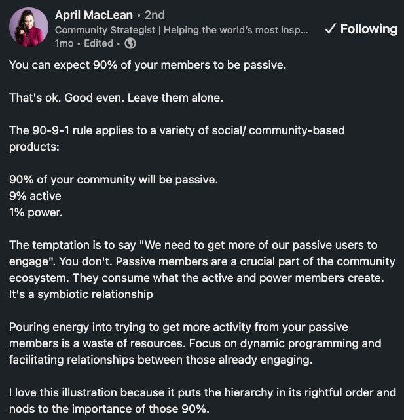The image size is (404, 420).
Task: Click the '9% active' line
Action: point(35,196)
